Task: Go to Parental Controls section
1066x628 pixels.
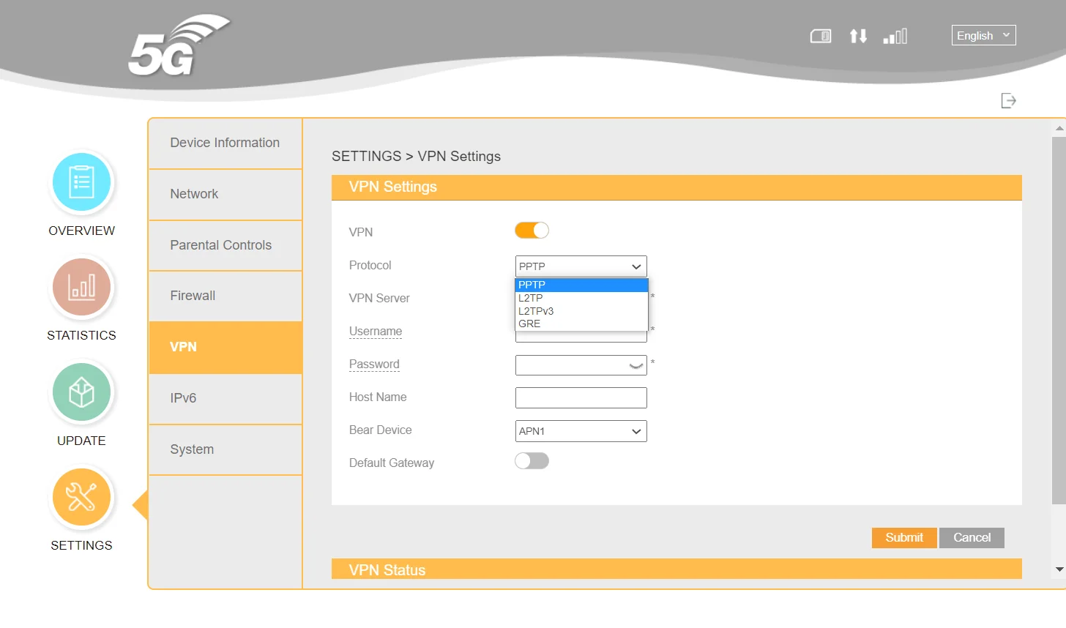Action: point(225,245)
